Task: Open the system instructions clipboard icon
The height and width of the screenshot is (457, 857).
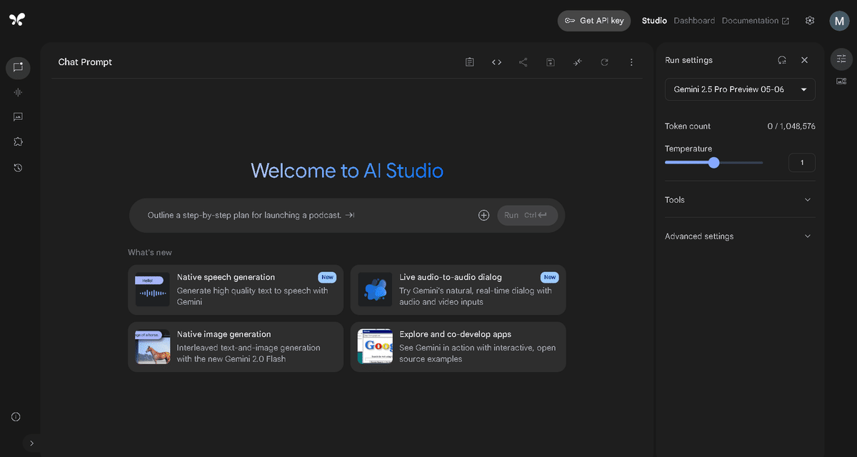Action: (469, 62)
